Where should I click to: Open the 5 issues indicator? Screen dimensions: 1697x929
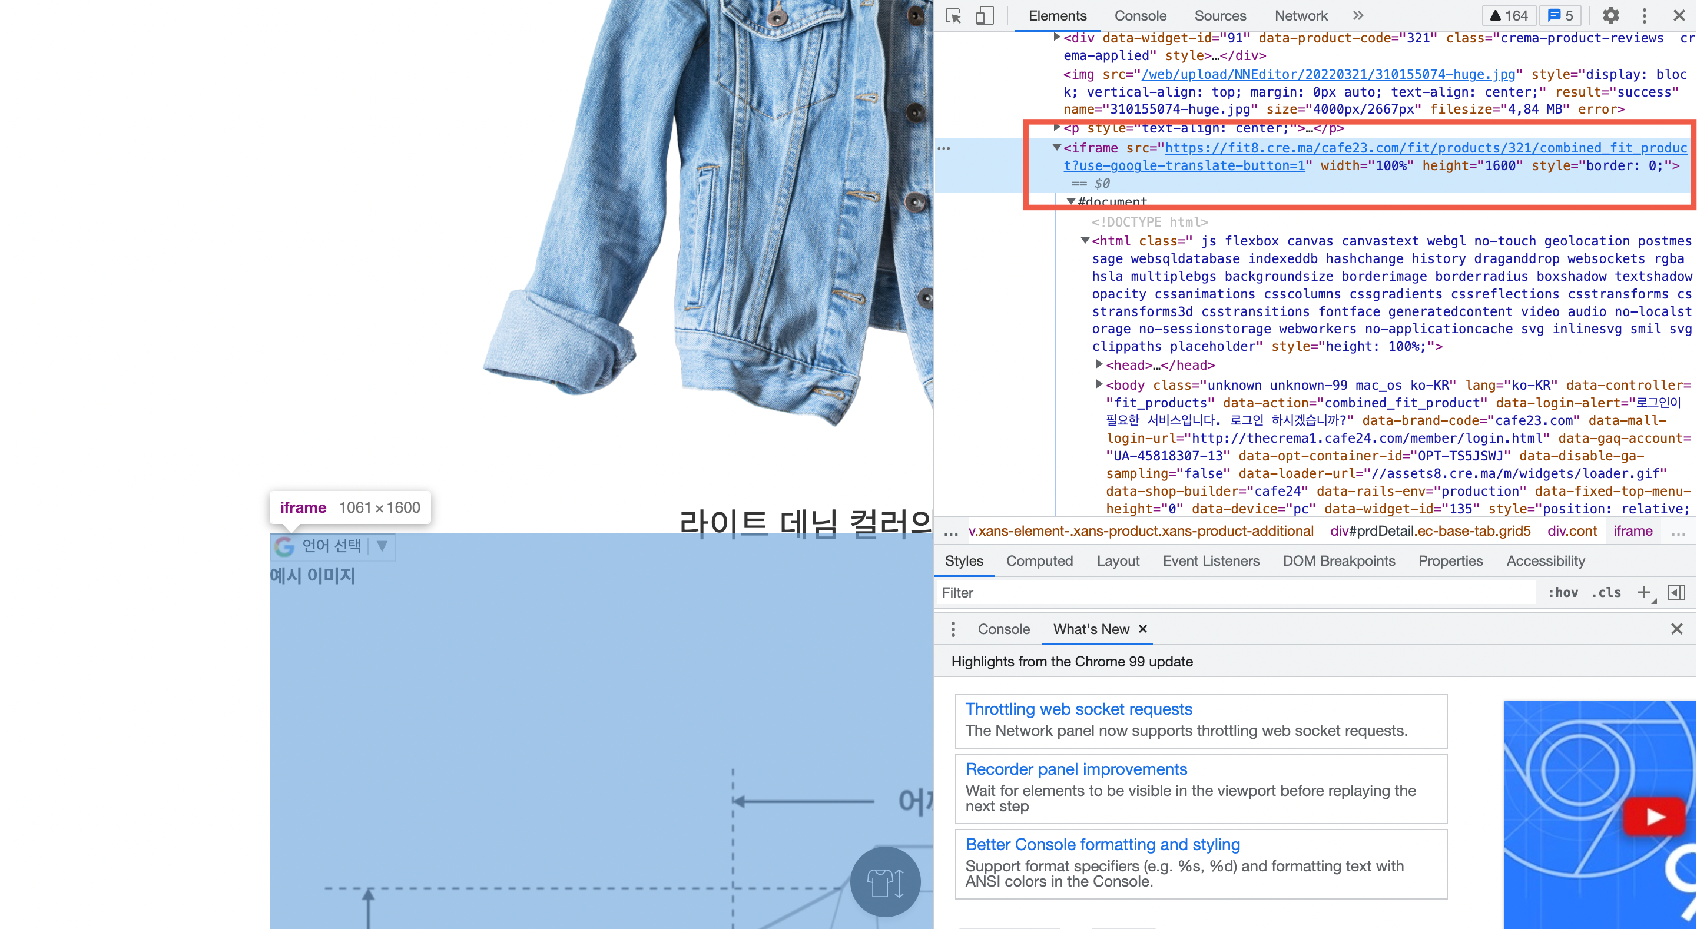1559,15
